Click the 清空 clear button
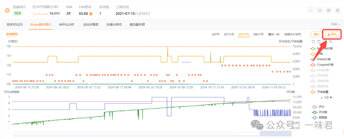 316,34
